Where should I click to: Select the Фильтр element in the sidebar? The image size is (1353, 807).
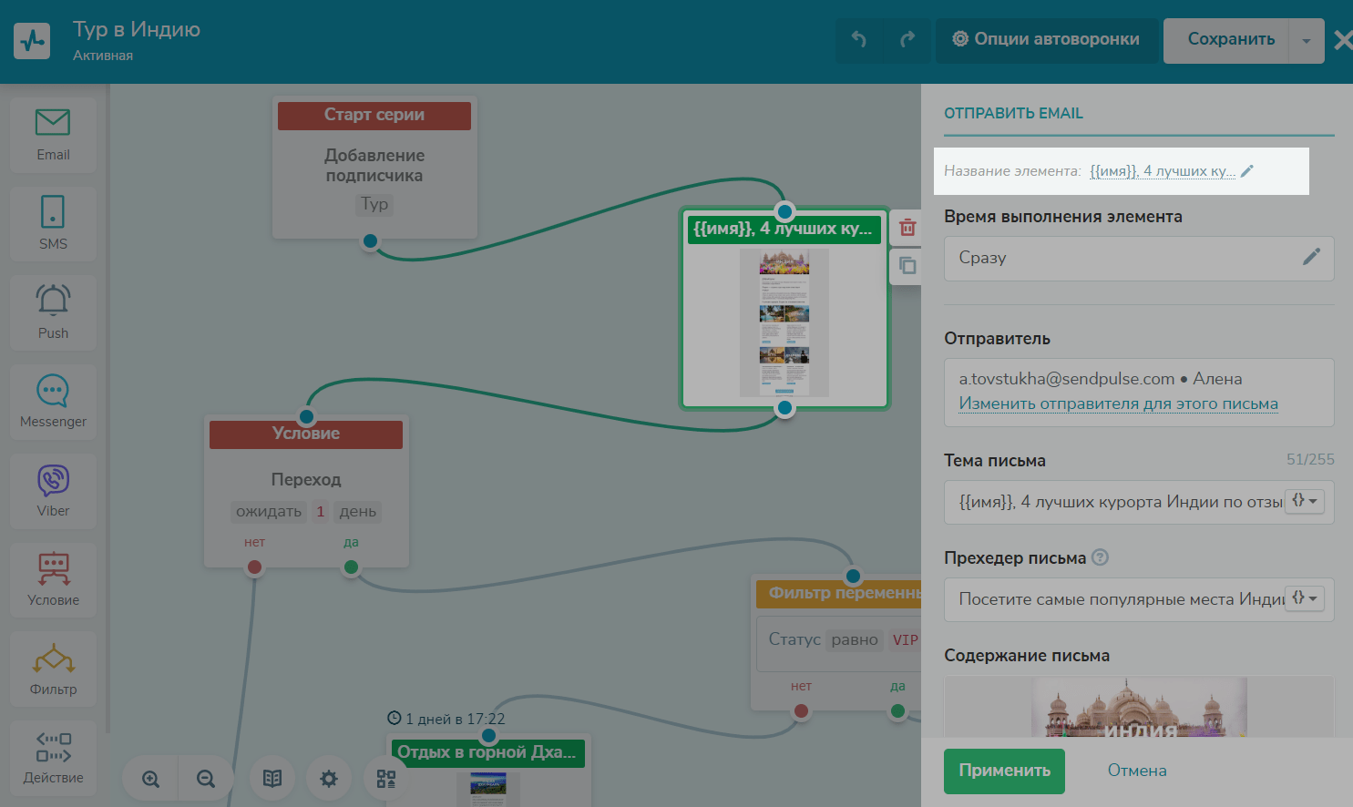pos(53,669)
